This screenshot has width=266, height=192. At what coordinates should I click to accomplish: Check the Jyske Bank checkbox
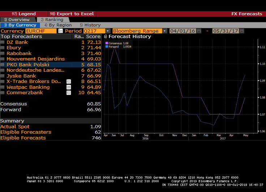tap(3, 76)
